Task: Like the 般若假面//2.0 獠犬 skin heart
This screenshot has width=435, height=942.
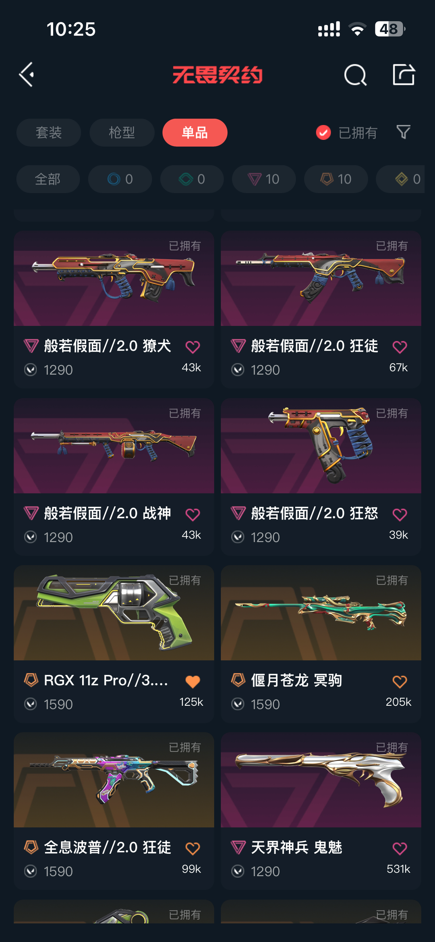Action: coord(193,347)
